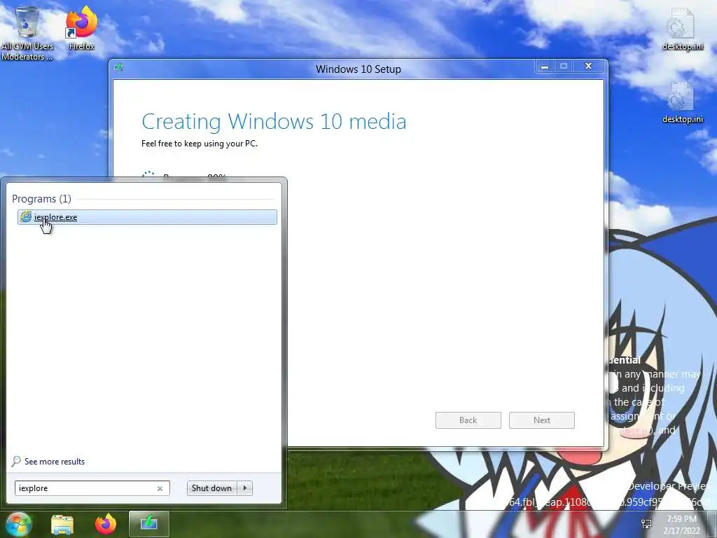Expand the Shut down options arrow
This screenshot has height=538, width=717.
pos(244,488)
